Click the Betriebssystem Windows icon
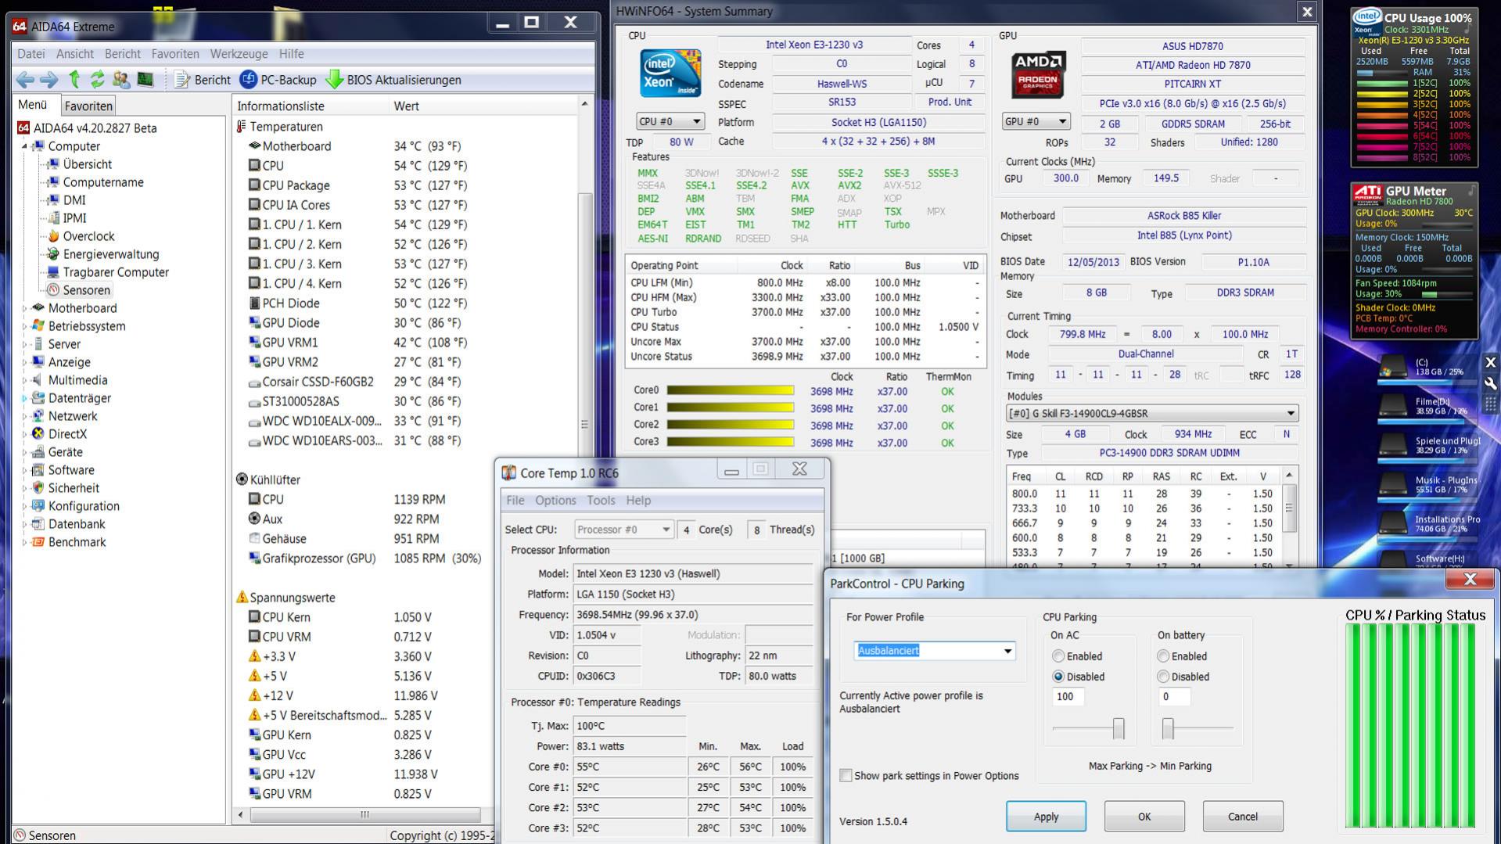This screenshot has width=1501, height=844. (x=38, y=326)
